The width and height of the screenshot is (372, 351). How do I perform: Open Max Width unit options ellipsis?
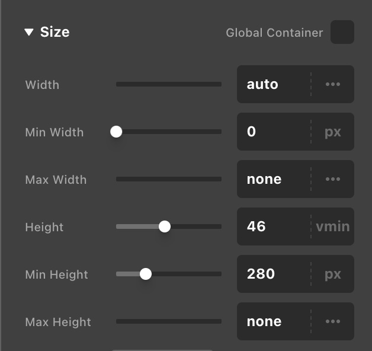[333, 179]
